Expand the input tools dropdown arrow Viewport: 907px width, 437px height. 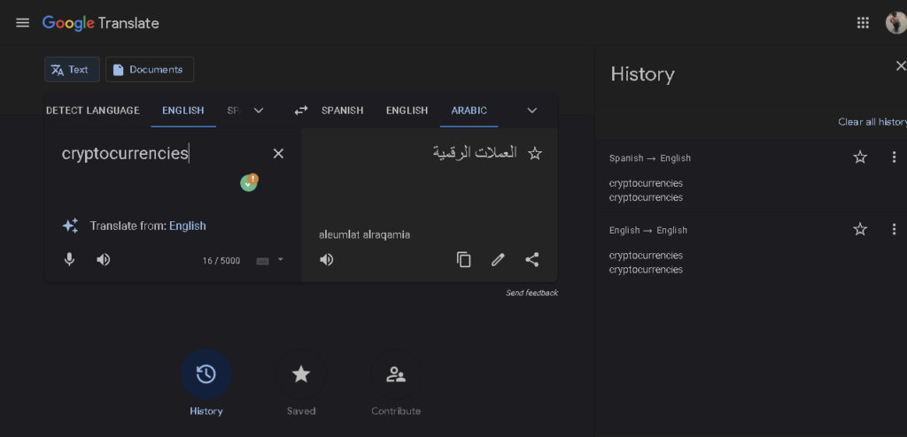click(281, 259)
